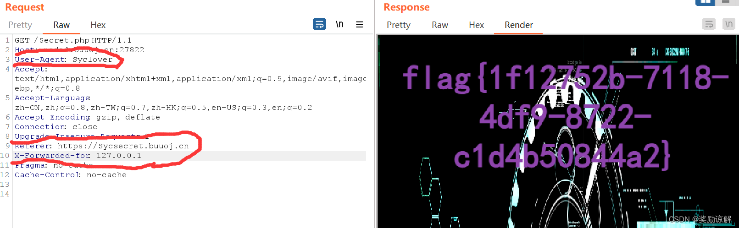This screenshot has width=739, height=228.
Task: Select the side-by-side layout icon above Response
Action: pos(705,2)
